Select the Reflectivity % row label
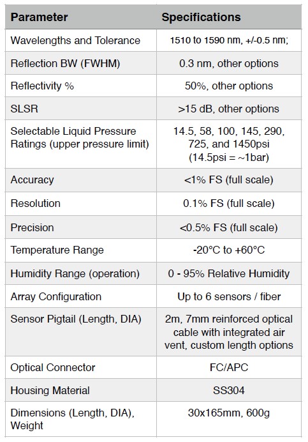Screen dimensions: 308x442 point(42,86)
